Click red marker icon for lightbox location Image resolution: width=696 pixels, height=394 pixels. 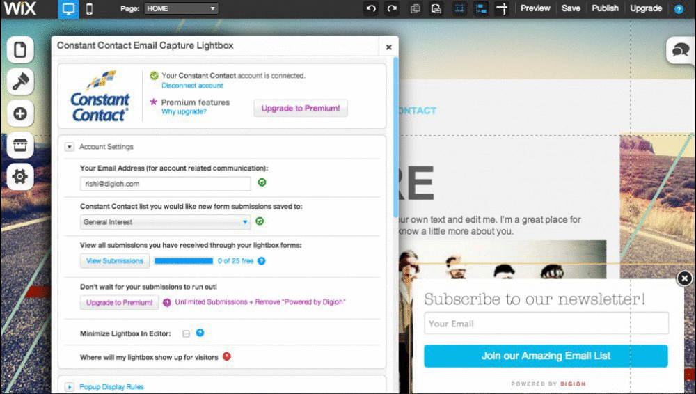(x=227, y=356)
